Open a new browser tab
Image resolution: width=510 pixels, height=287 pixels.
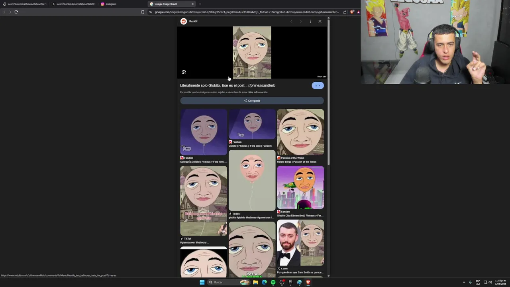click(x=200, y=4)
